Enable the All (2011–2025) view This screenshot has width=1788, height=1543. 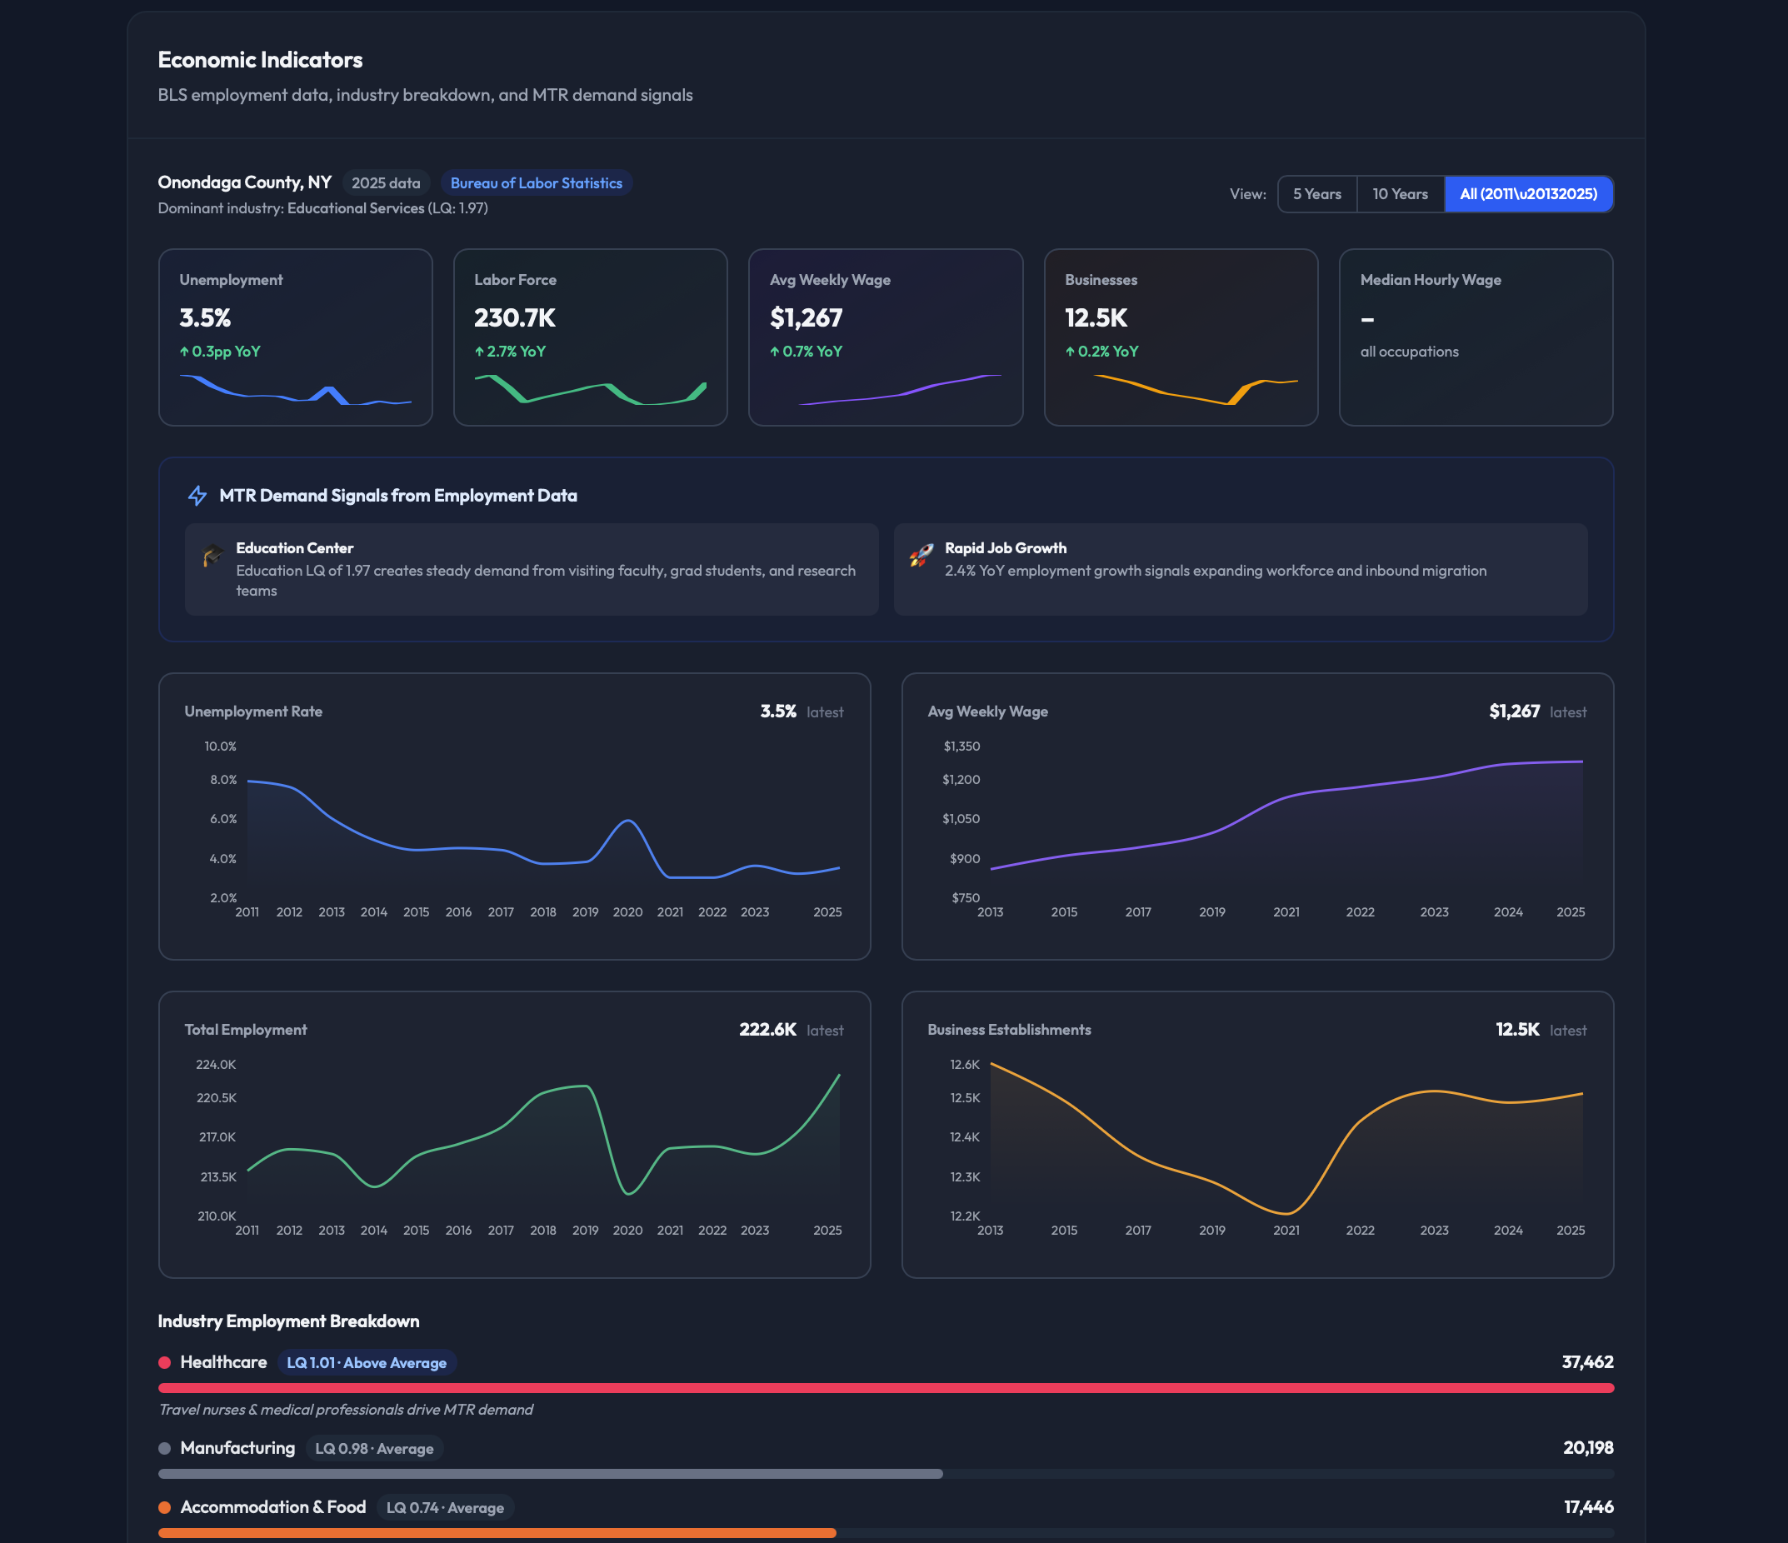pyautogui.click(x=1528, y=194)
